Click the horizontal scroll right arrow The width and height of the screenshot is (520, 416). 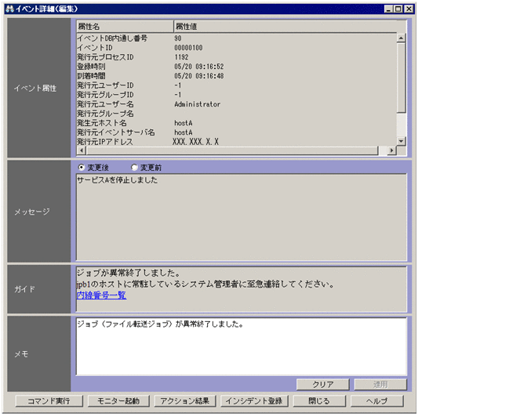[x=392, y=150]
